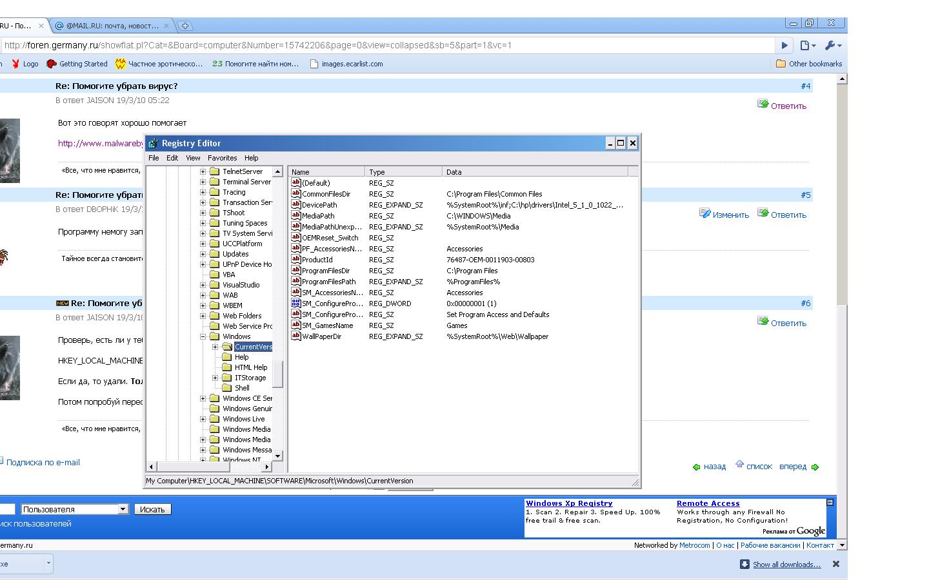929x580 pixels.
Task: Click green назад arrow icon
Action: point(696,467)
